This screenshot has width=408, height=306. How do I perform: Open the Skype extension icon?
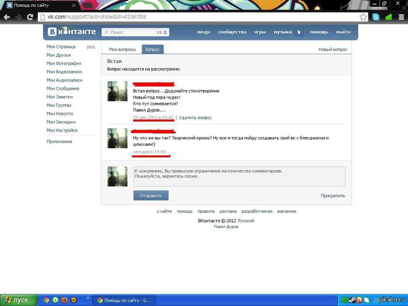376,17
